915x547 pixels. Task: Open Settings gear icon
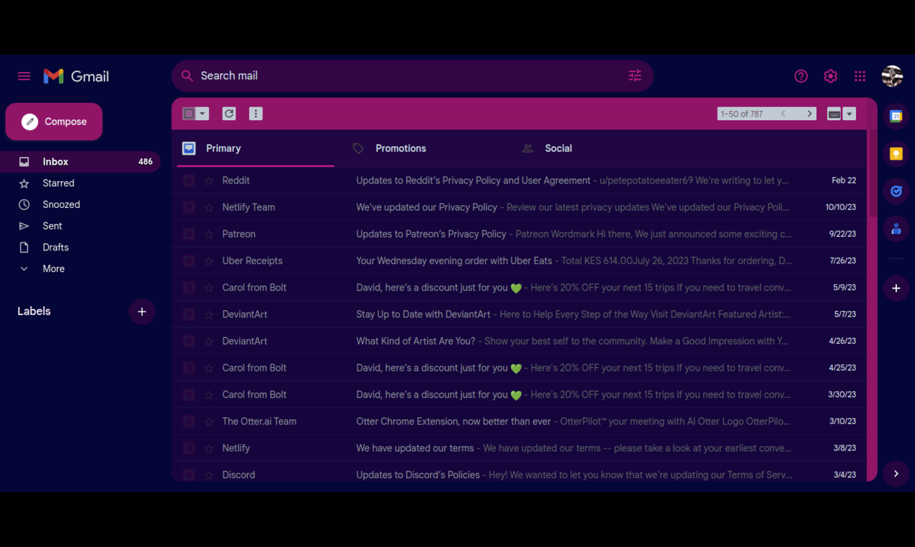point(831,76)
